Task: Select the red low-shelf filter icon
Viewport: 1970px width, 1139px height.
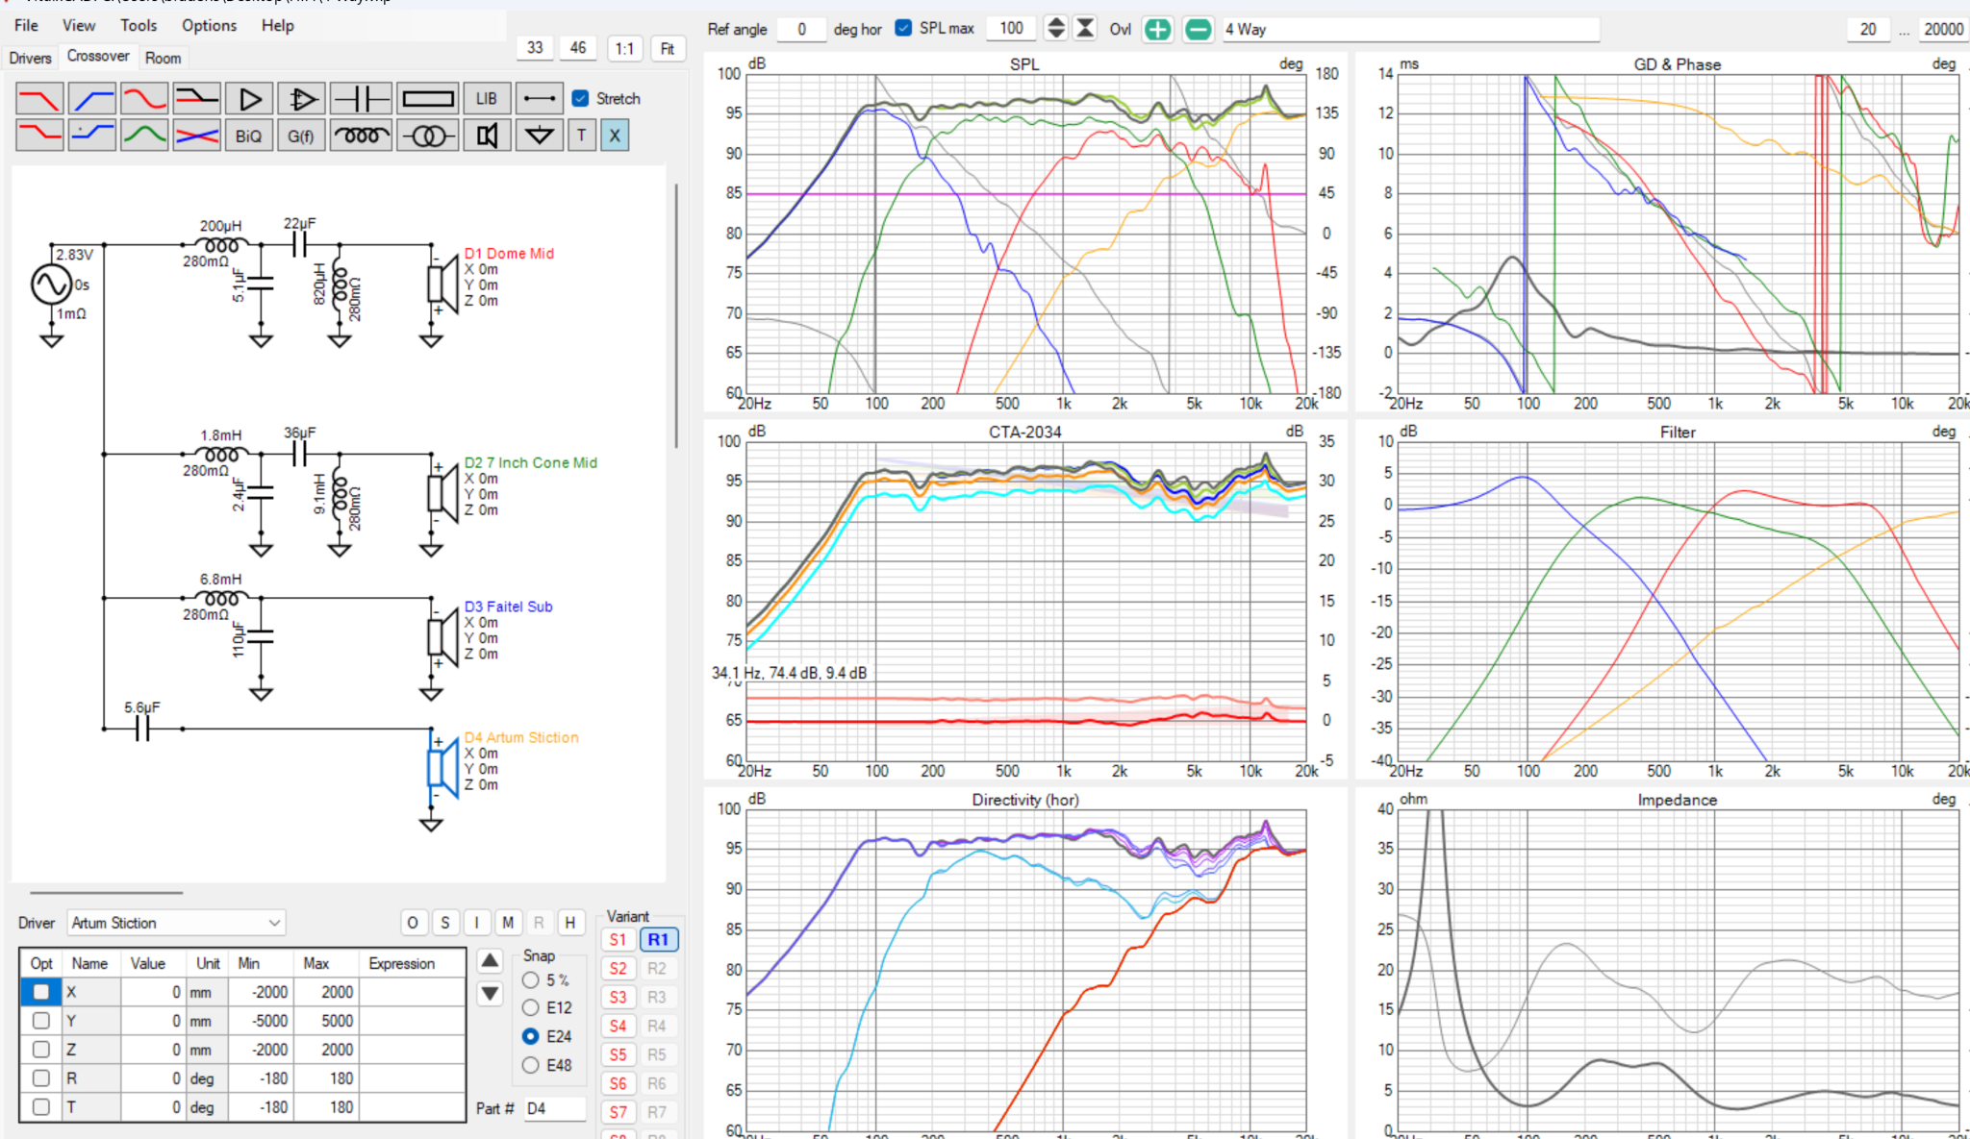Action: pyautogui.click(x=39, y=136)
